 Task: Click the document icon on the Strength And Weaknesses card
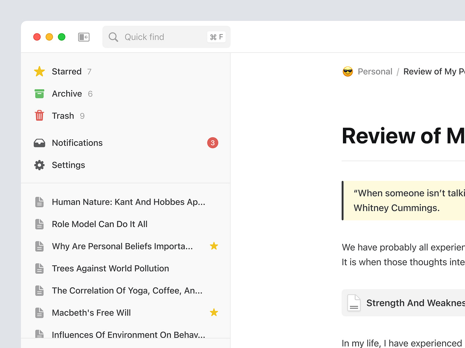point(354,303)
